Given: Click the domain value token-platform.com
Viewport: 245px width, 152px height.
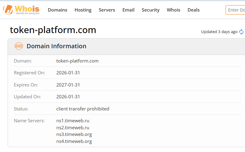Looking at the screenshot, I should point(77,61).
